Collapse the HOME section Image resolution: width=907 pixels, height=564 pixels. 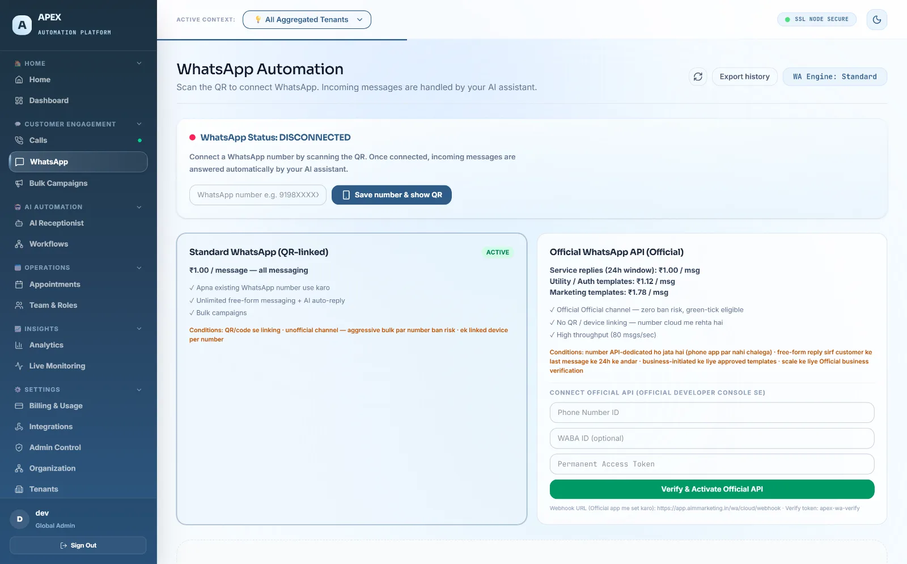tap(139, 63)
